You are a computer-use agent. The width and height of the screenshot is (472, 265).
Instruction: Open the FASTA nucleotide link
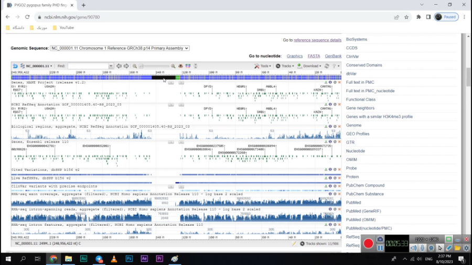(314, 56)
